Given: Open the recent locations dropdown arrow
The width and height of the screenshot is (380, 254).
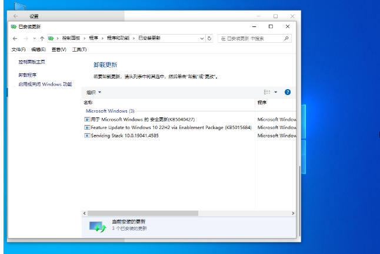Looking at the screenshot, I should coord(34,38).
